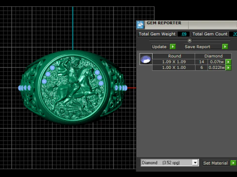Click the Update button
Screen dimensions: 237x177
pos(159,47)
